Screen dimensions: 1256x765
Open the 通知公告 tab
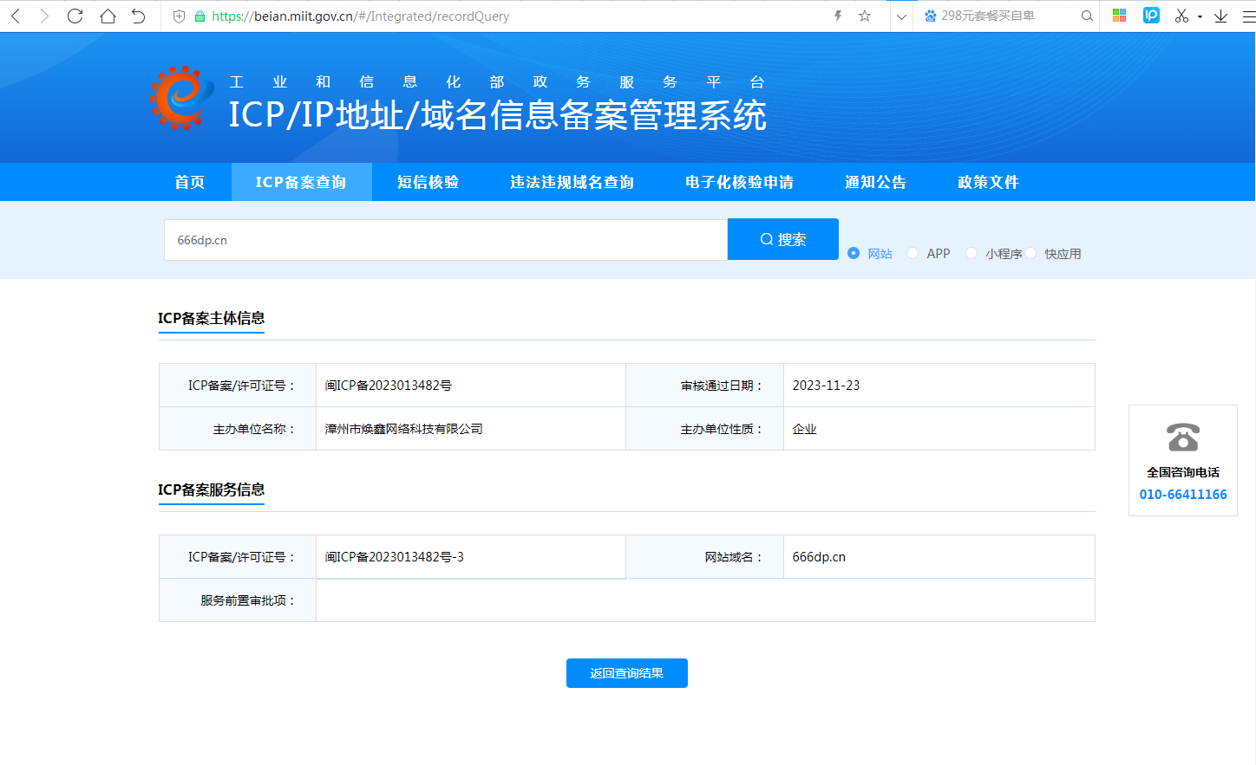click(x=875, y=182)
